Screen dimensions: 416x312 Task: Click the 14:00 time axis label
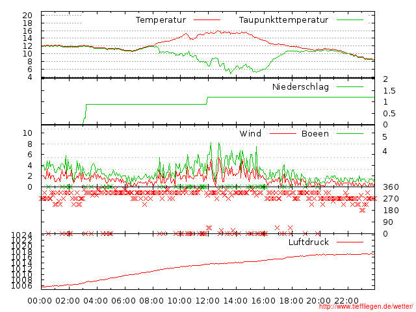tap(235, 301)
